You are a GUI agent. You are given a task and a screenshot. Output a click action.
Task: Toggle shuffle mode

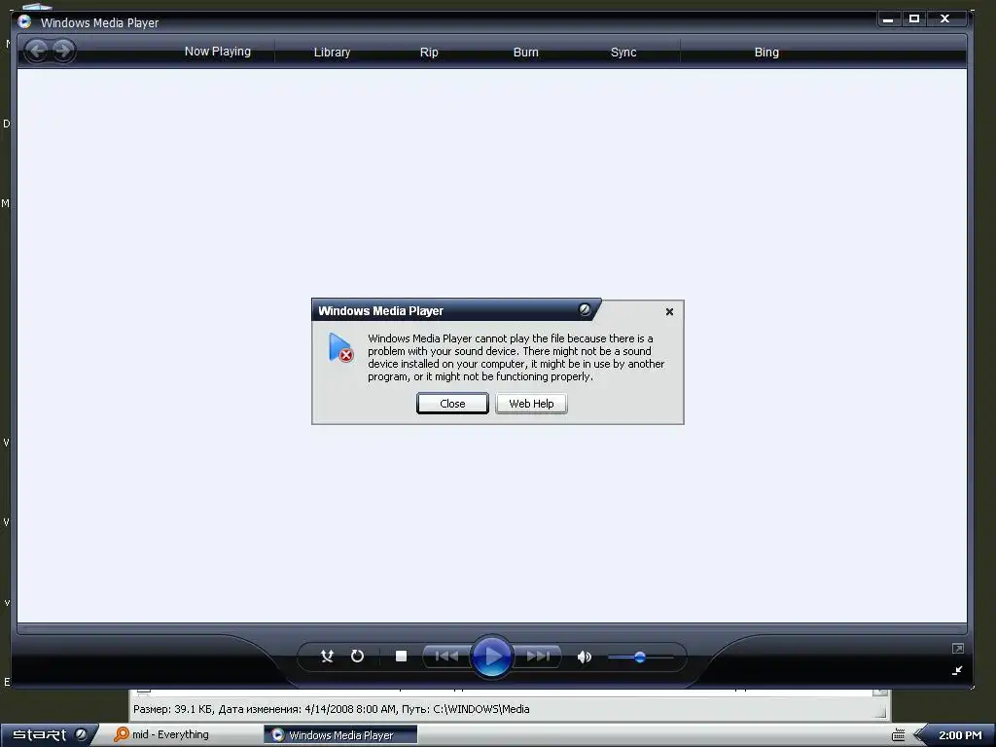327,657
